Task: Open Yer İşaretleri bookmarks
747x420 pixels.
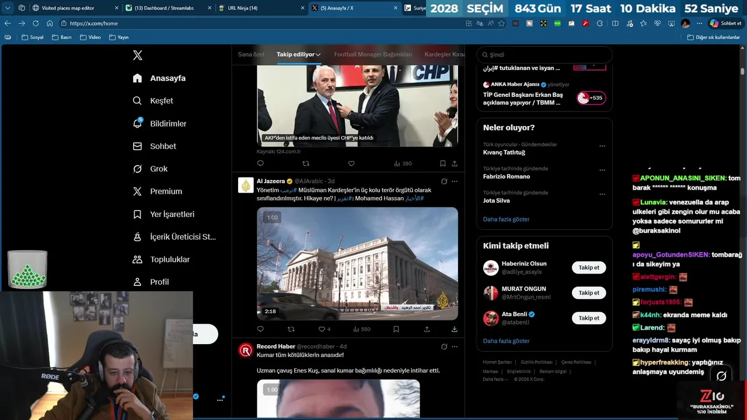Action: (163, 214)
